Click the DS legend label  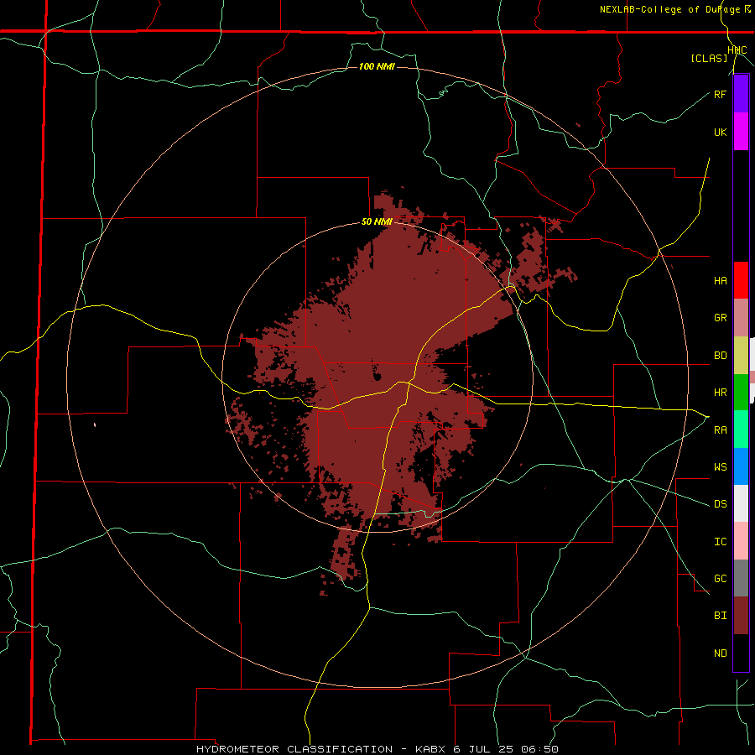click(x=720, y=504)
